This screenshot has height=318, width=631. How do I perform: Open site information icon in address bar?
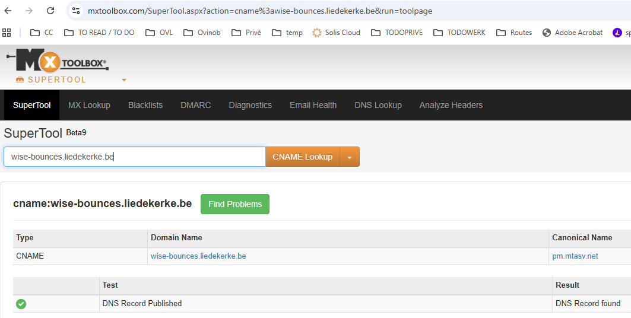[x=75, y=11]
